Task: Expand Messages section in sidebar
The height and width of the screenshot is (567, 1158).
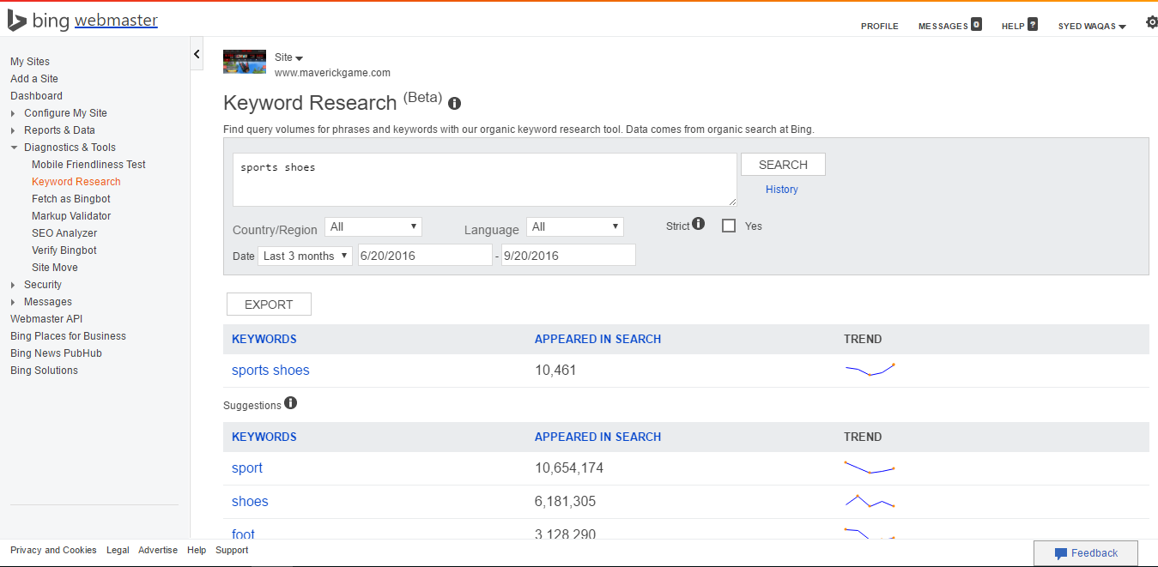Action: click(41, 302)
